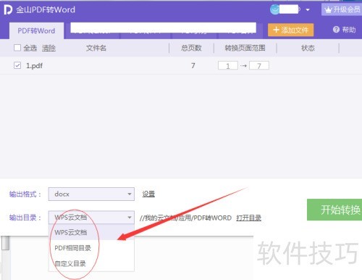Click the 清除 clear link
The image size is (362, 280).
[49, 48]
